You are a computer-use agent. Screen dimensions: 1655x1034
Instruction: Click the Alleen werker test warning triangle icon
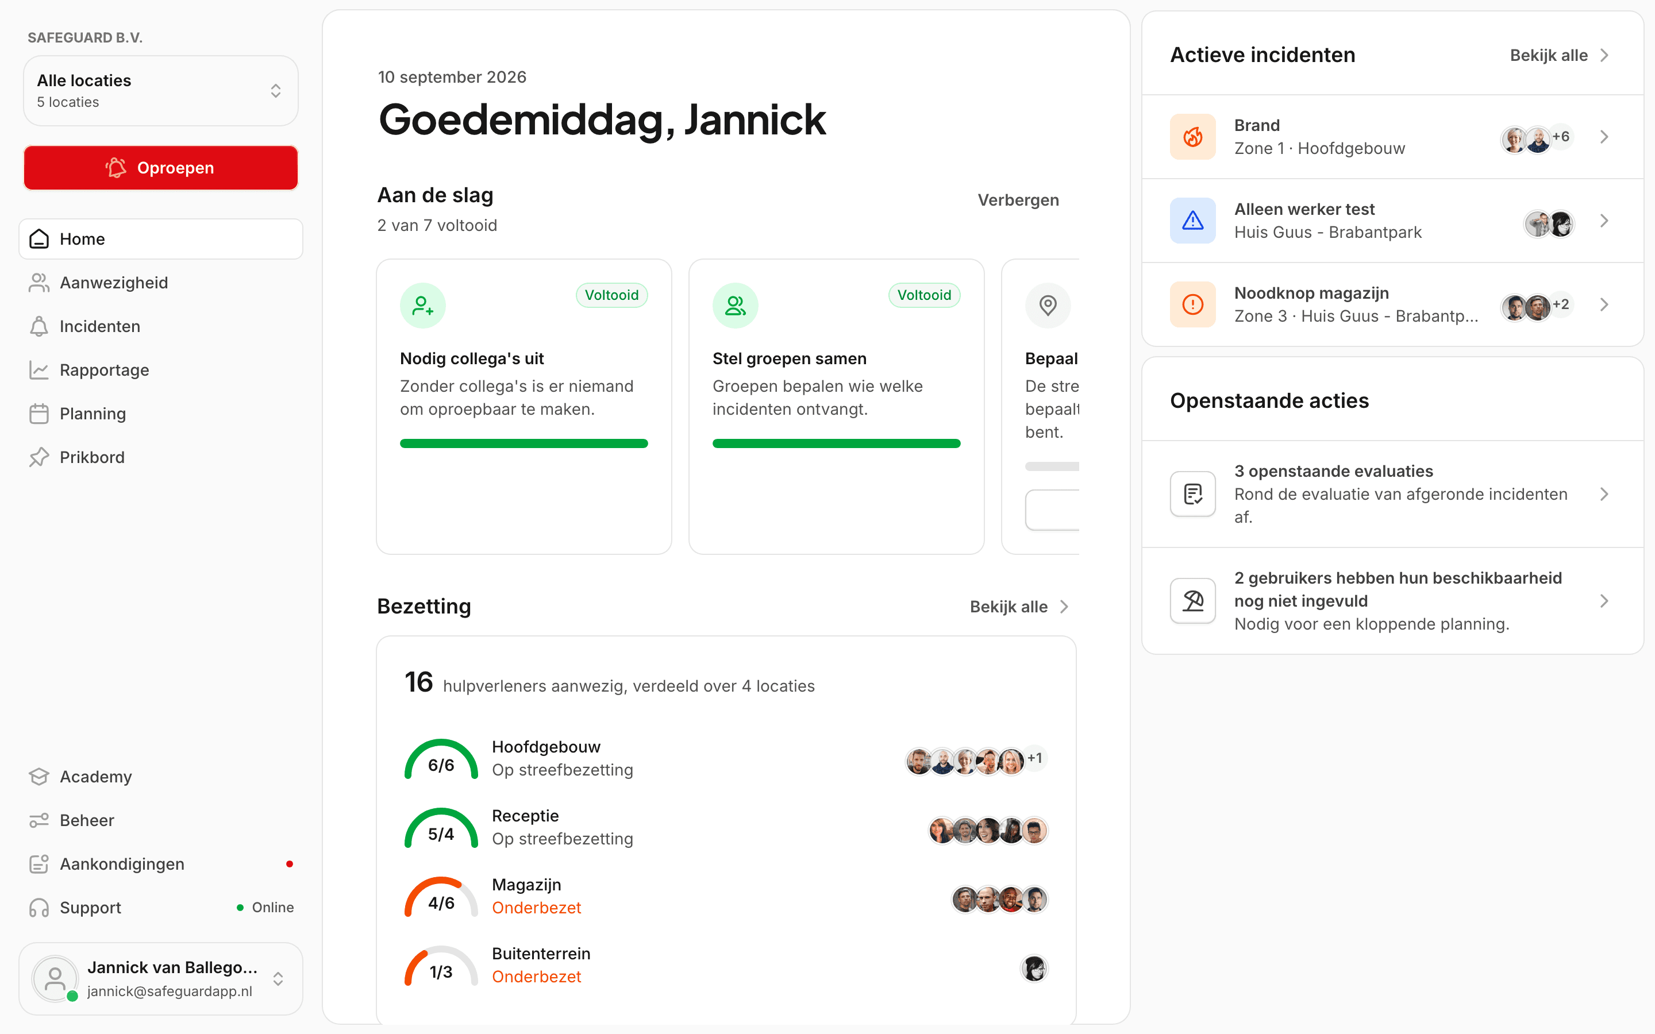pyautogui.click(x=1193, y=221)
